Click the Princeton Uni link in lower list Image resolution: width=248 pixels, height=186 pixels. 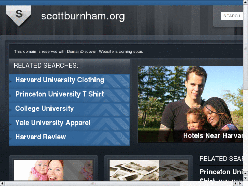(221, 172)
